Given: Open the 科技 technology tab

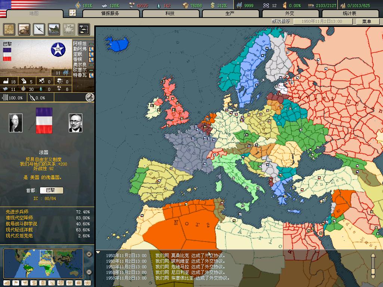Looking at the screenshot, I should [x=170, y=13].
